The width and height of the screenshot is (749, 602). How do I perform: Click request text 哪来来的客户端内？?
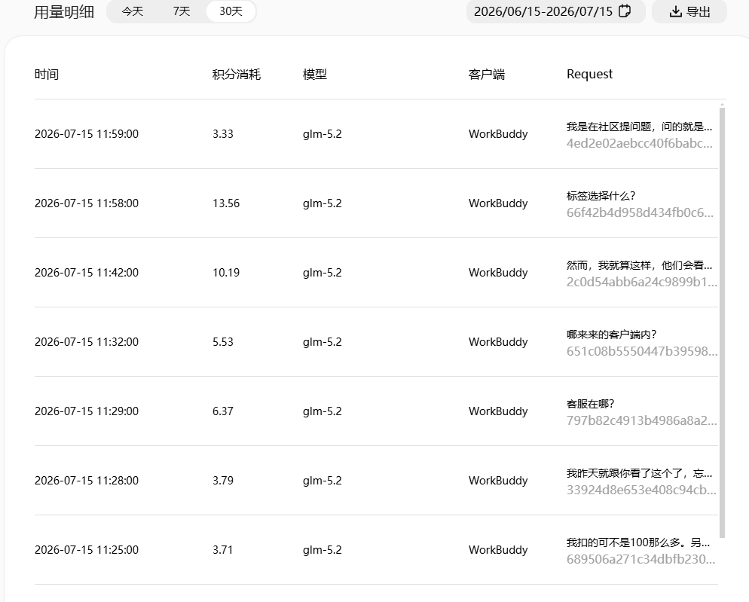tap(612, 335)
